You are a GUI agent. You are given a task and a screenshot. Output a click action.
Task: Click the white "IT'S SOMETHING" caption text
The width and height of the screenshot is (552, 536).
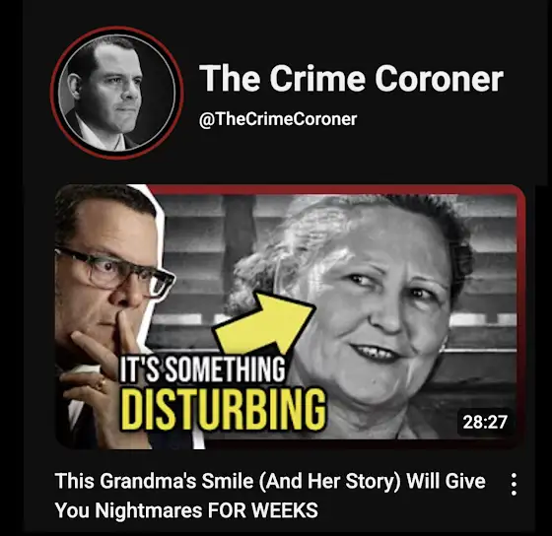click(202, 369)
